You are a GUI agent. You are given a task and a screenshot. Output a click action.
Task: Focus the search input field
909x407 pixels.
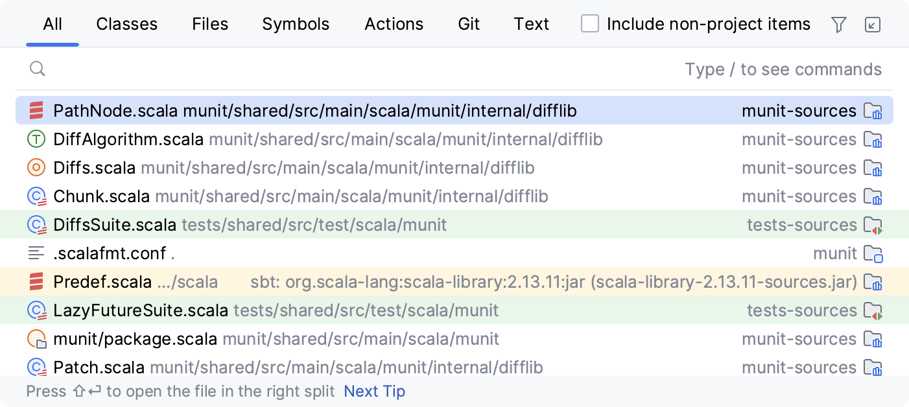[363, 69]
